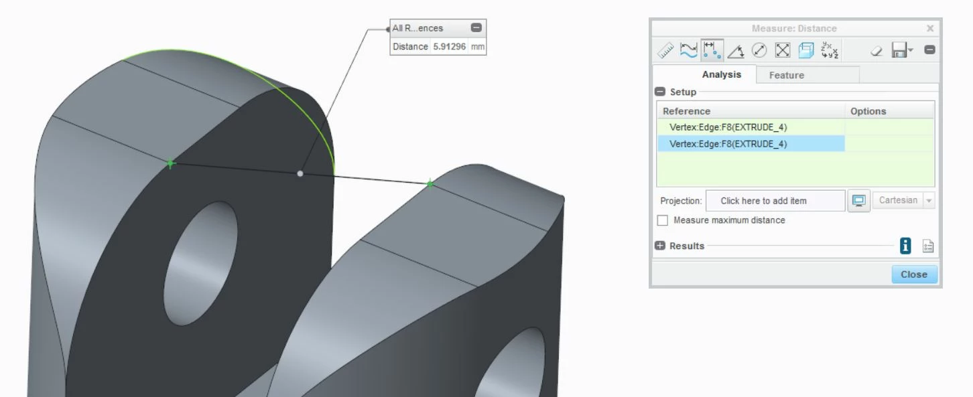
Task: Select the Volume measure cube icon
Action: click(x=806, y=50)
